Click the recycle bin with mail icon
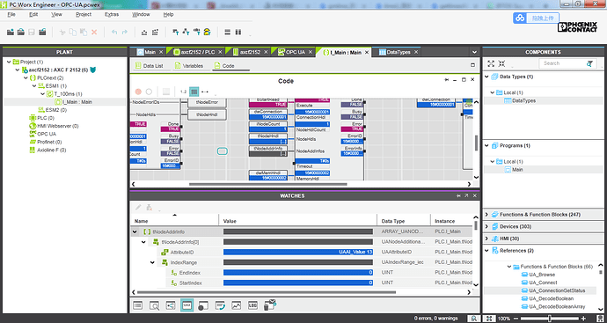Viewport: 607px width, 323px height. (270, 305)
